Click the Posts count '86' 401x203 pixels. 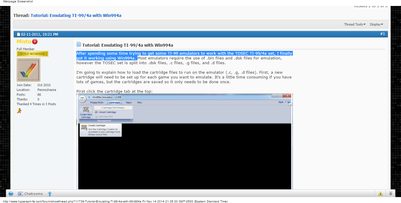(39, 95)
